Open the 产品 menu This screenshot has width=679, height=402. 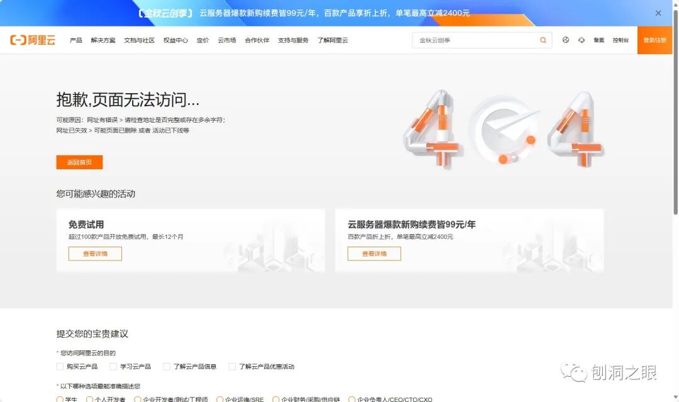76,40
